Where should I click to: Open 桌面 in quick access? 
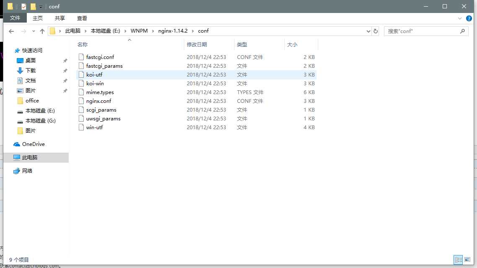tap(31, 61)
